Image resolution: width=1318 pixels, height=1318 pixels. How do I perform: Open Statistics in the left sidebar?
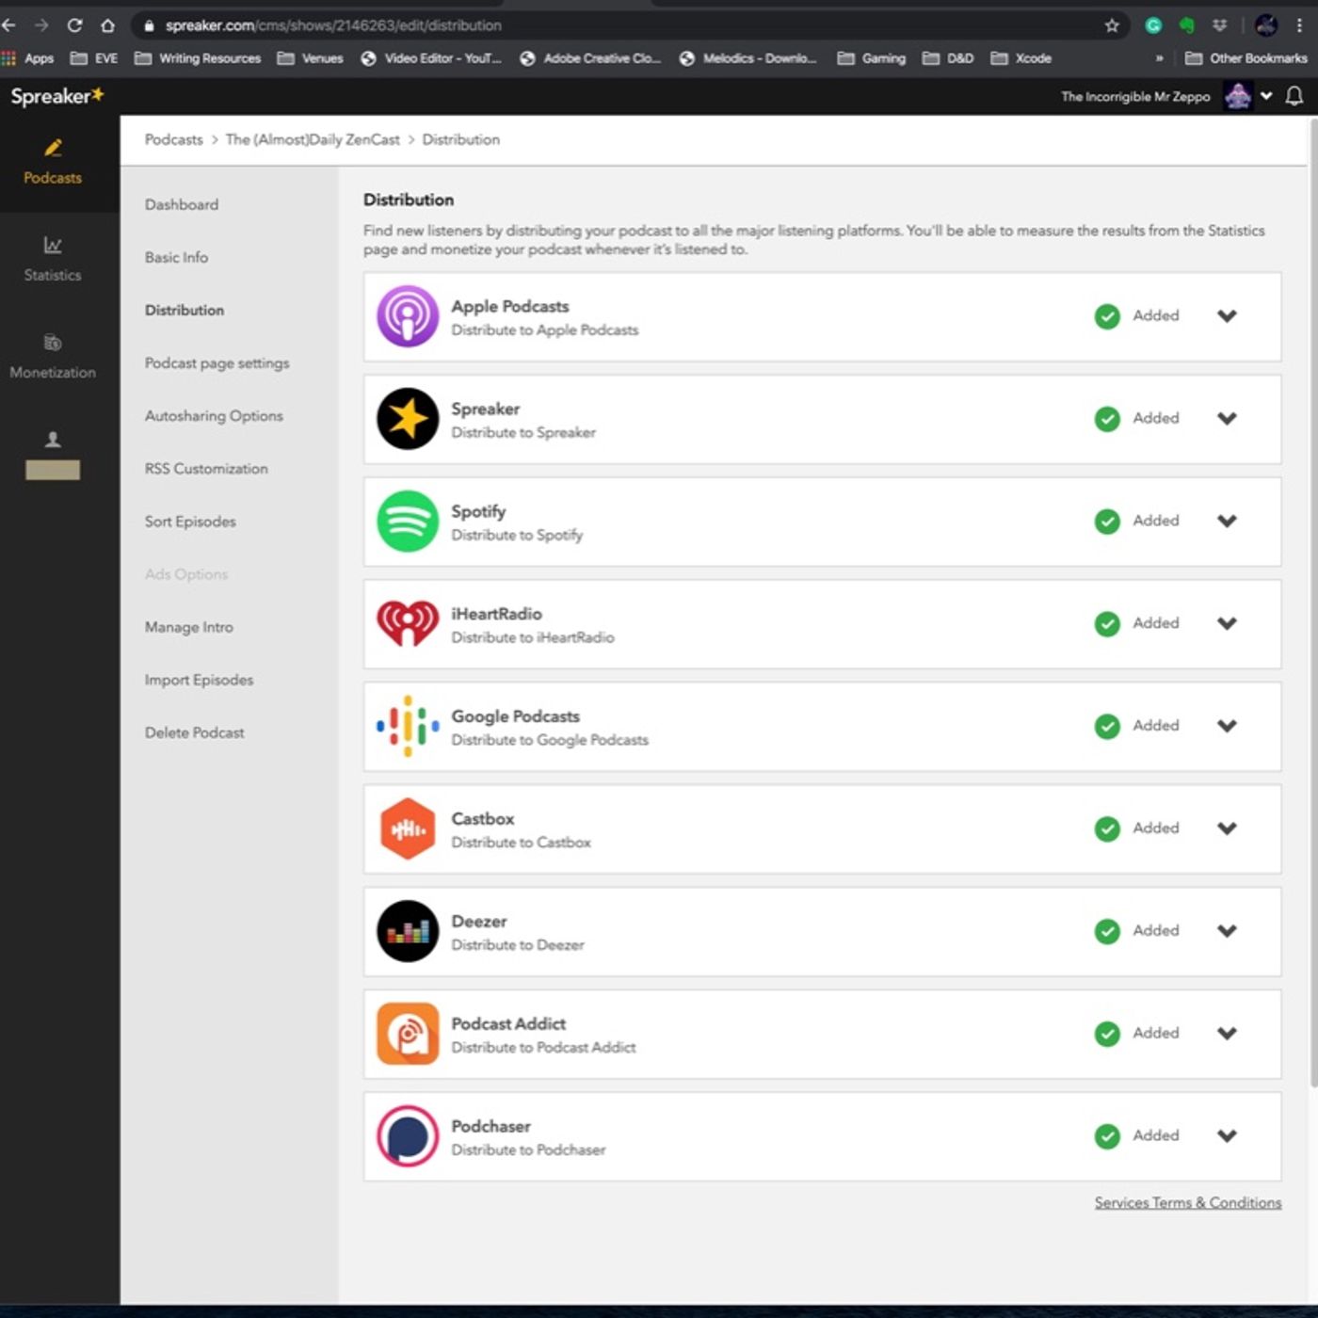[53, 259]
